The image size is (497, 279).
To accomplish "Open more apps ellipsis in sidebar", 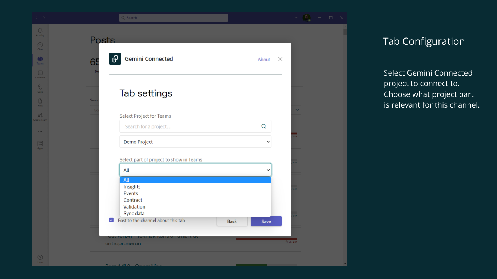I will tap(40, 131).
